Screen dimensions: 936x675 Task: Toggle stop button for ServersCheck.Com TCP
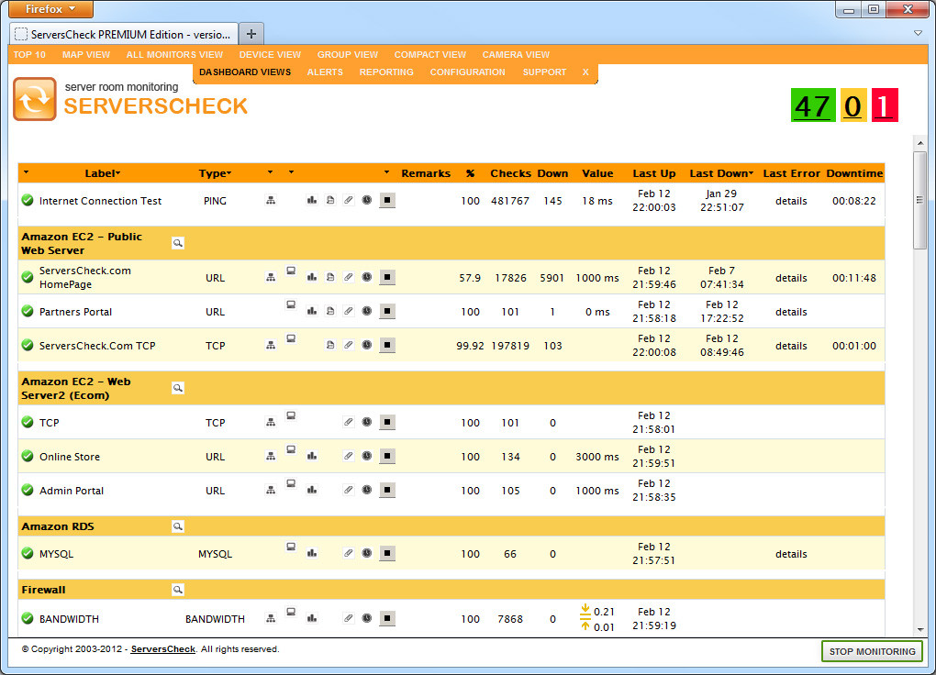click(x=387, y=345)
